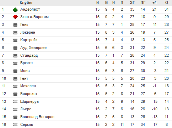
Task: Click the О points column header
Action: pyautogui.click(x=167, y=2)
